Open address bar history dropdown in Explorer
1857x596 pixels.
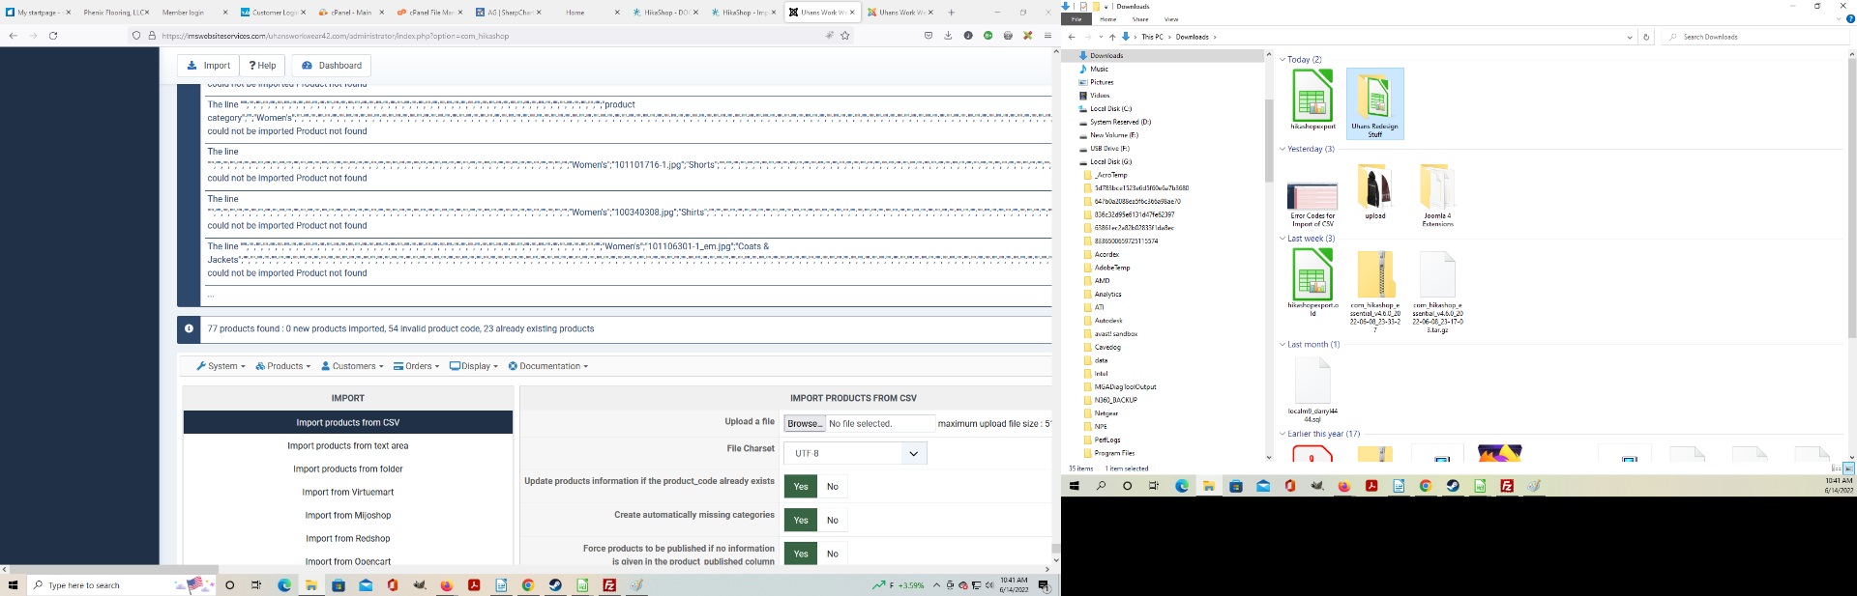tap(1631, 37)
